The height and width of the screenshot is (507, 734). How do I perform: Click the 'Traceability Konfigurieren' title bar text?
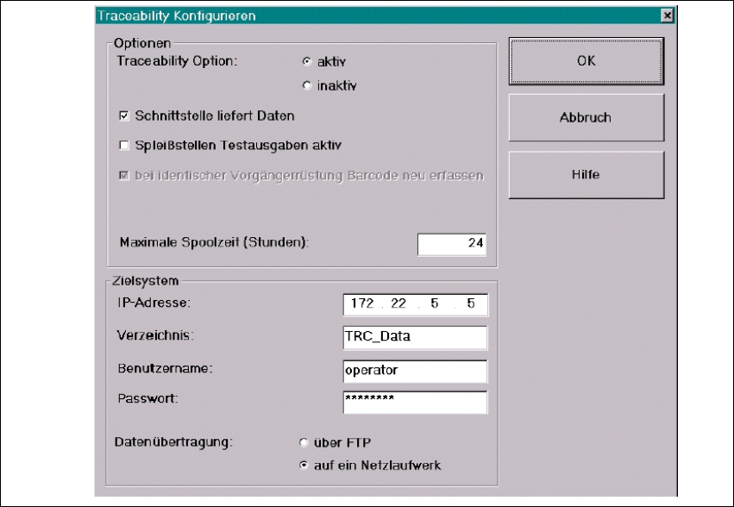click(x=177, y=16)
